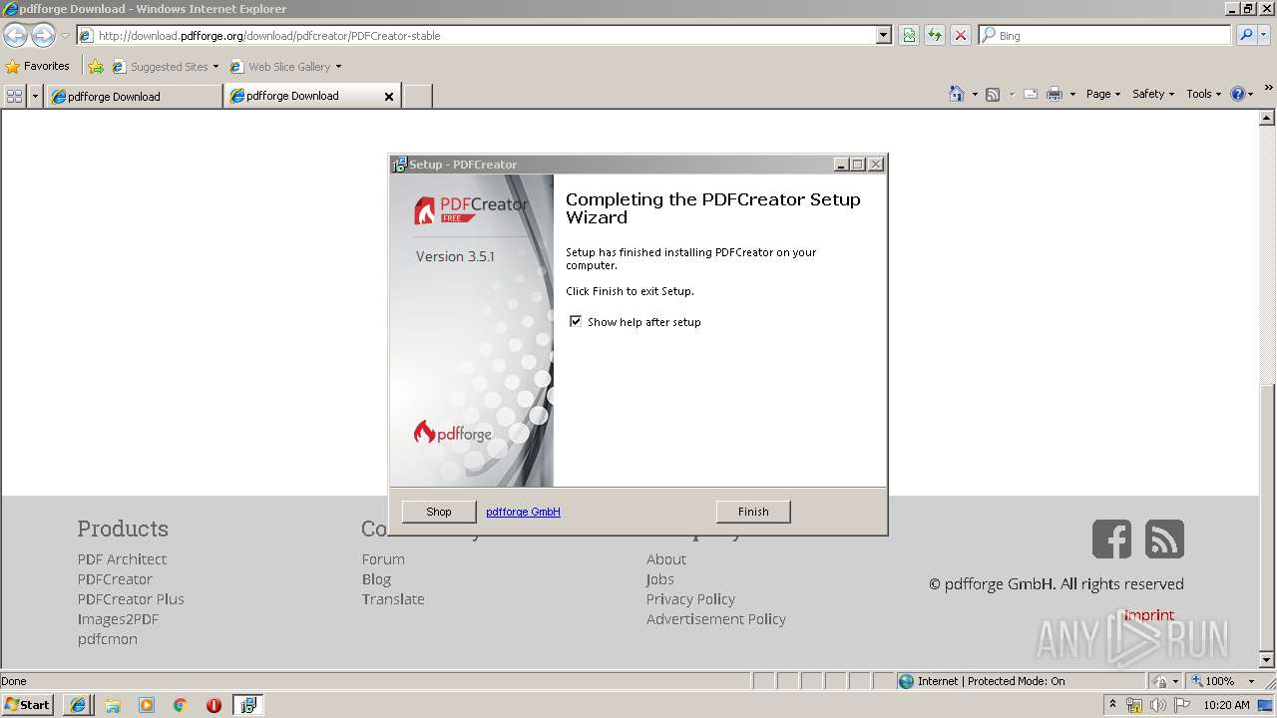Select the PDFCreator setup taskbar item
The image size is (1277, 718).
click(x=247, y=705)
